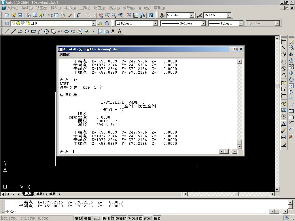Select the Move tool in Modify toolbar
Image resolution: width=295 pixels, height=221 pixels.
pyautogui.click(x=291, y=73)
